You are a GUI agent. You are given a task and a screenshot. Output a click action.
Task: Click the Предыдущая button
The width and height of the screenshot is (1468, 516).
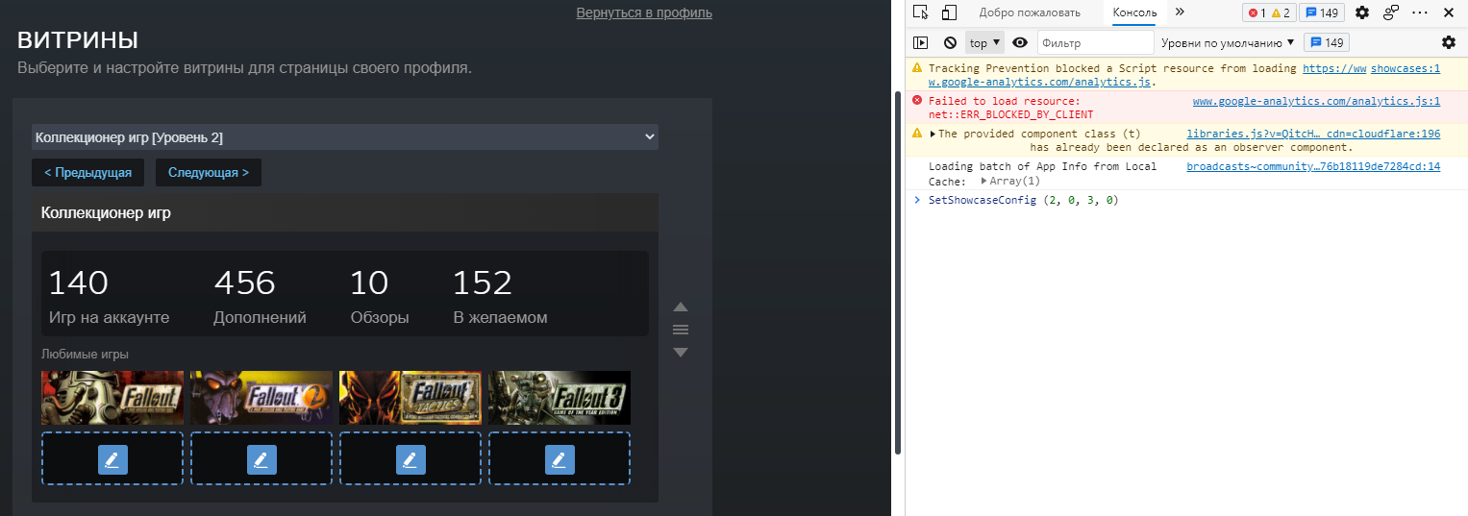(88, 173)
